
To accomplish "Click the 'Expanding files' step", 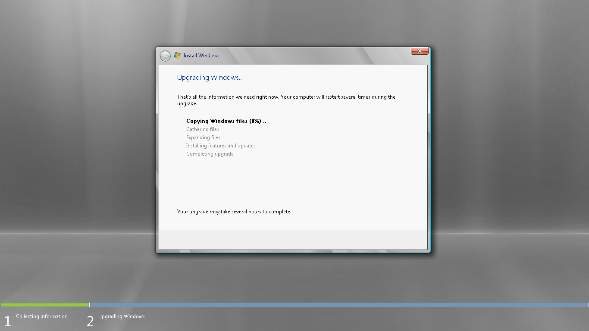I will [203, 137].
